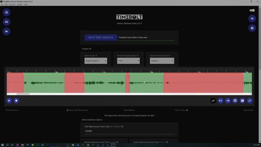Image resolution: width=261 pixels, height=147 pixels.
Task: Click the left-right arrows toolbar icon
Action: (220, 100)
